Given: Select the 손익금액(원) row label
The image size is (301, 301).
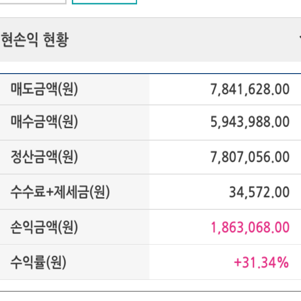Looking at the screenshot, I should point(45,227).
